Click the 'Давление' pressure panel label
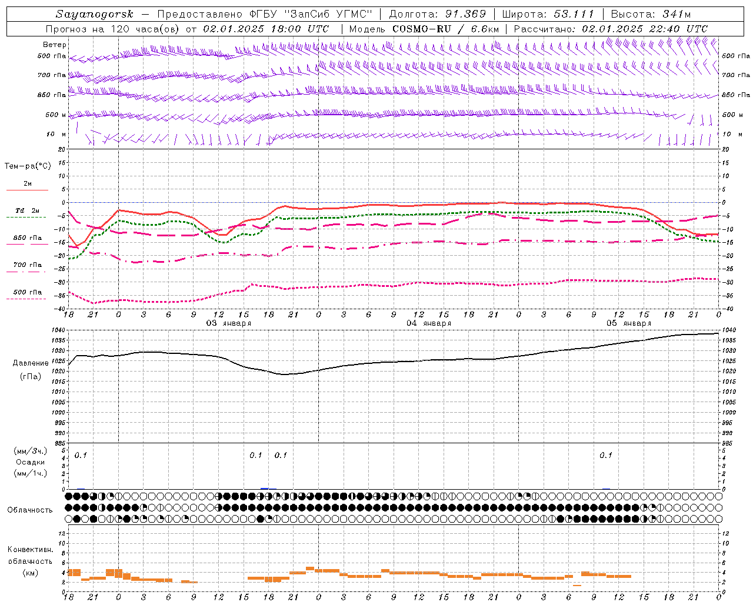The width and height of the screenshot is (753, 602). (30, 363)
